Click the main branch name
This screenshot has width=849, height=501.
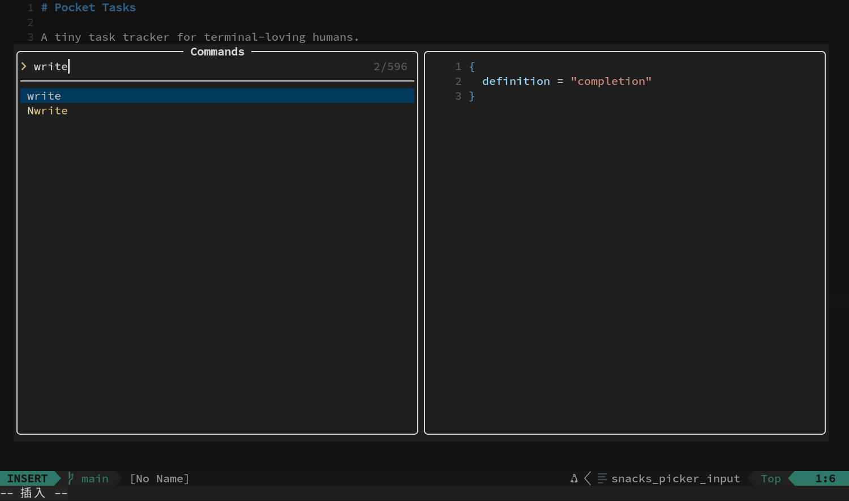(95, 478)
